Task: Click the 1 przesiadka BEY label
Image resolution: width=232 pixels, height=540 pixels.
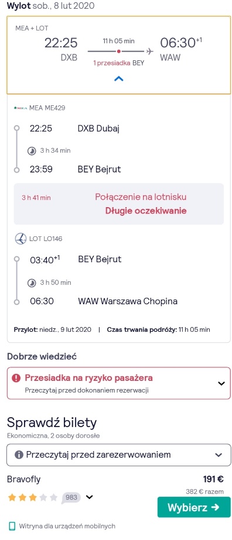Action: [118, 63]
